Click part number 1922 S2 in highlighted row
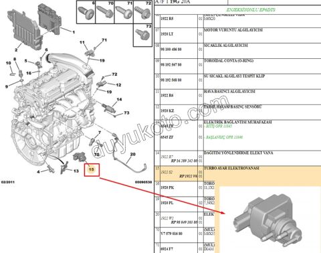Screen dimensions: 321x253 tap(167, 172)
